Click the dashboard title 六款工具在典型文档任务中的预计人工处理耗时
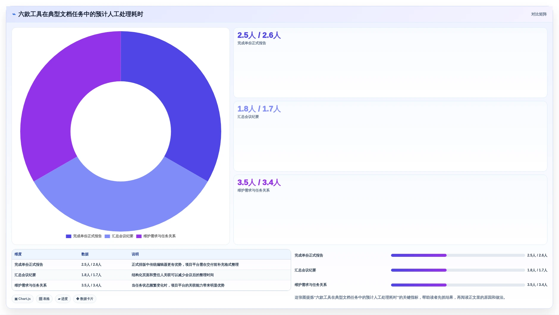The height and width of the screenshot is (315, 559). click(x=81, y=14)
